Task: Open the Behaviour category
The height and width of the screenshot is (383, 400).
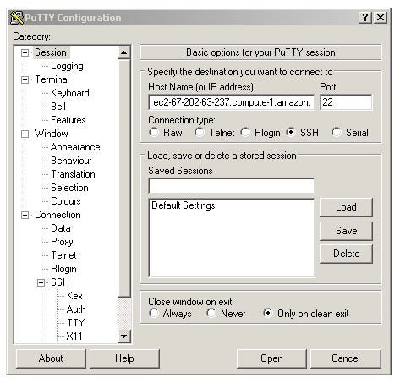Action: [71, 161]
